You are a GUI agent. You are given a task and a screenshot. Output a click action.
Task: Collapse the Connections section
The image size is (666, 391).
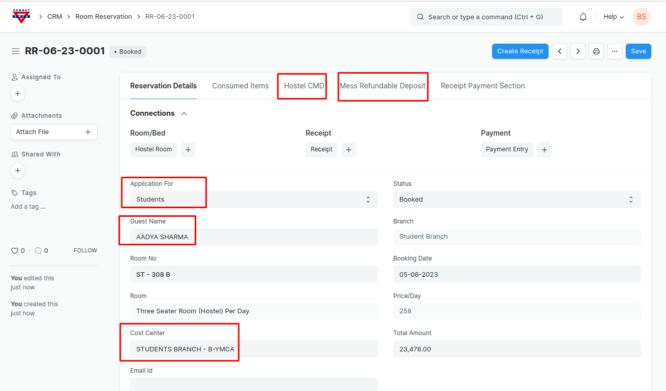pyautogui.click(x=184, y=114)
